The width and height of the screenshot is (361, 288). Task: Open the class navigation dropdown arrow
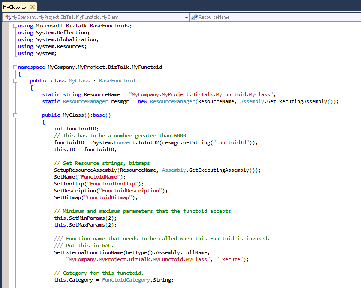186,18
